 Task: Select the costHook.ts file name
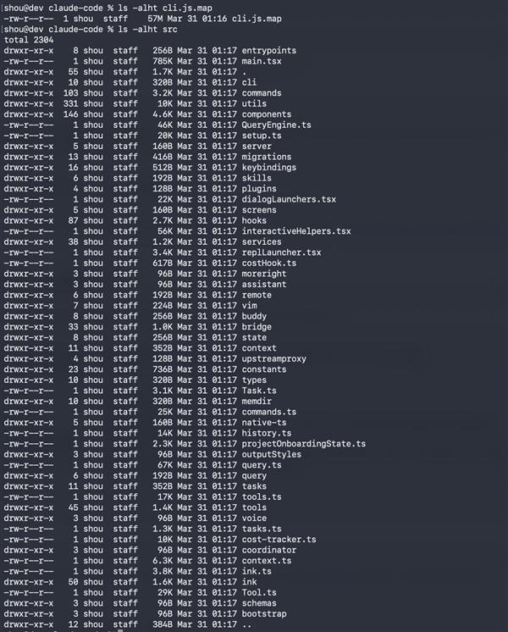269,263
